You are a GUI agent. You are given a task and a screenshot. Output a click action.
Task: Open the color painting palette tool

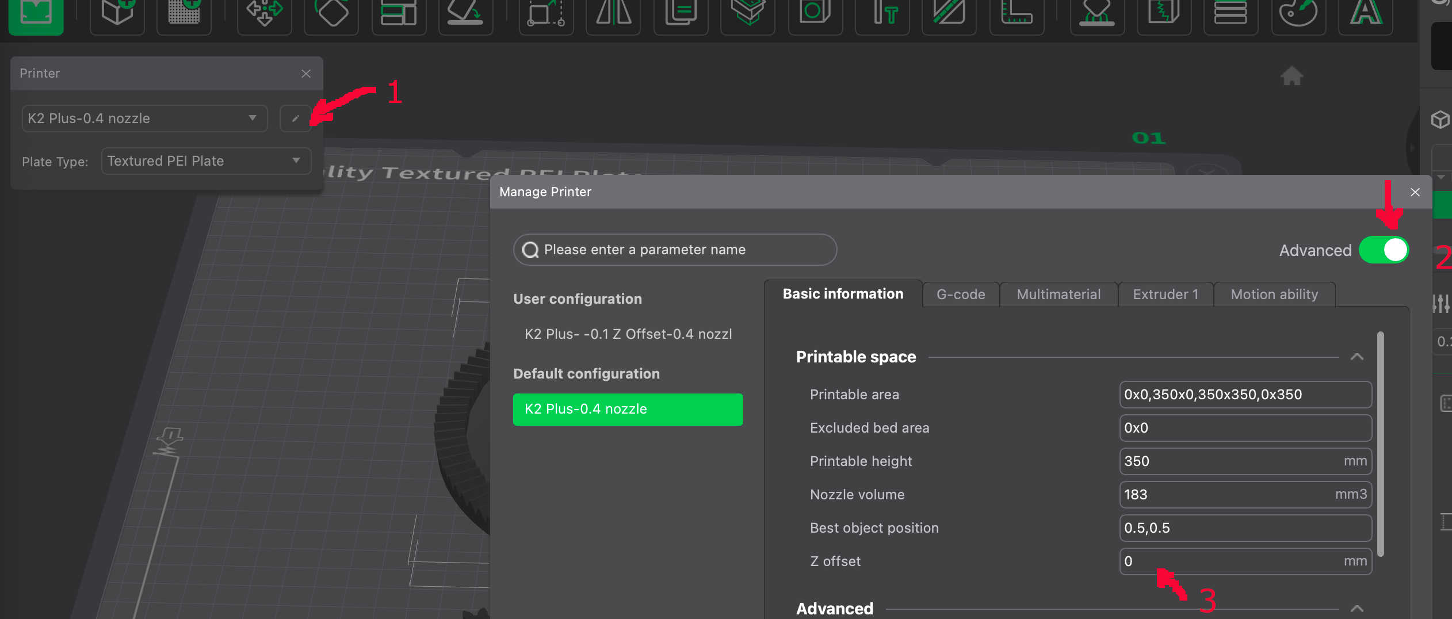(x=1298, y=14)
